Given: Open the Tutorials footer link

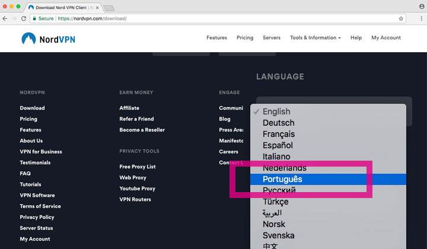Looking at the screenshot, I should tap(30, 184).
